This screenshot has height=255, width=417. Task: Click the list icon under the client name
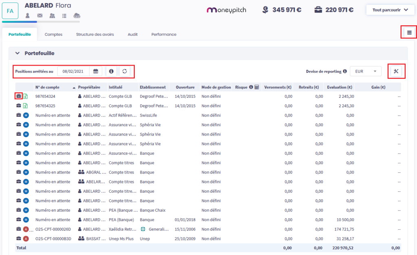[x=64, y=15]
